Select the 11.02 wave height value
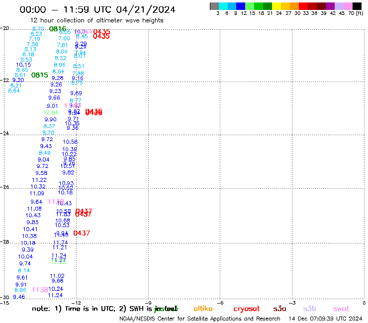The image size is (368, 323). pos(57,276)
